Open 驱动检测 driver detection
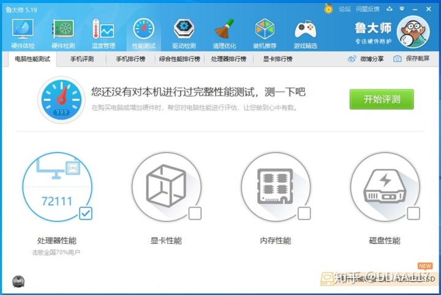Viewport: 441px width, 295px height. 184,34
